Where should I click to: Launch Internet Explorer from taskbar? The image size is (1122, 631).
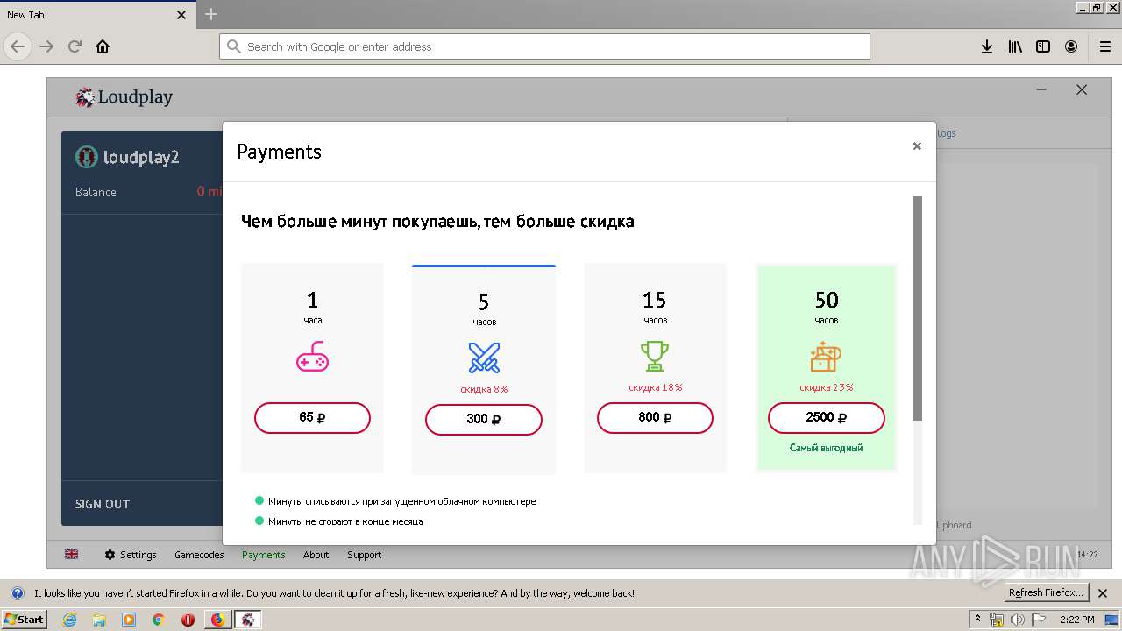click(x=70, y=620)
